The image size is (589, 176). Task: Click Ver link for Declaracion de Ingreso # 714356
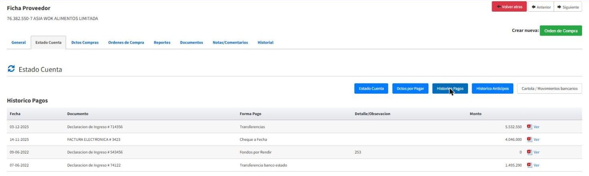pyautogui.click(x=537, y=127)
